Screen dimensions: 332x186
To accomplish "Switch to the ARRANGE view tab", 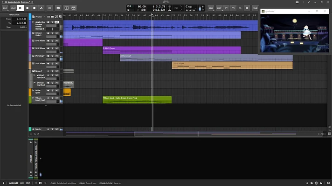I will [x=14, y=183].
